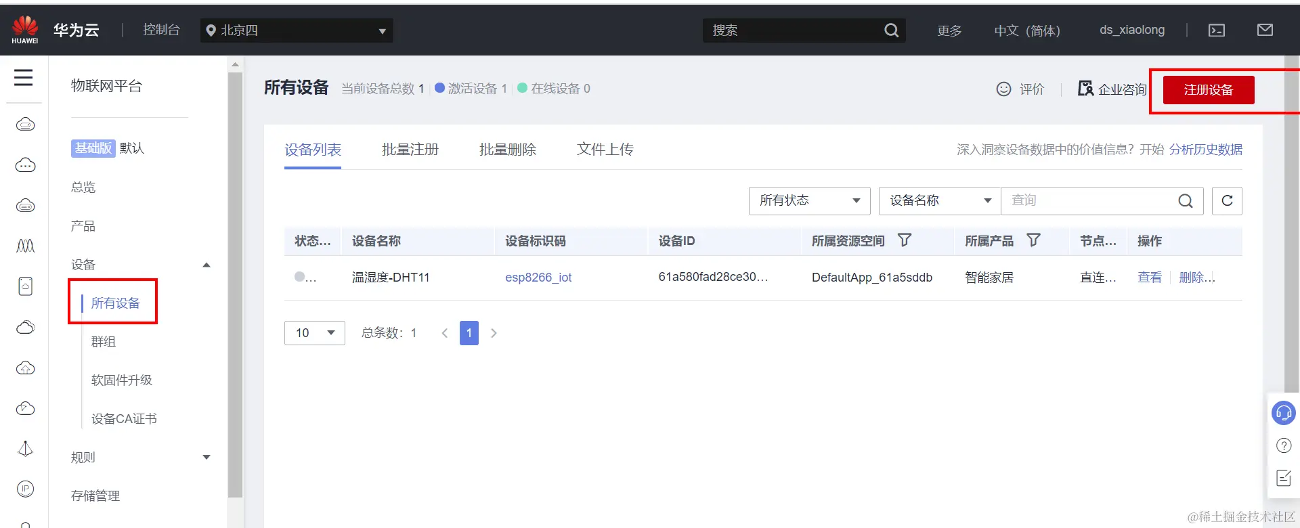The height and width of the screenshot is (528, 1300).
Task: Filter by resource space funnel icon
Action: (905, 240)
